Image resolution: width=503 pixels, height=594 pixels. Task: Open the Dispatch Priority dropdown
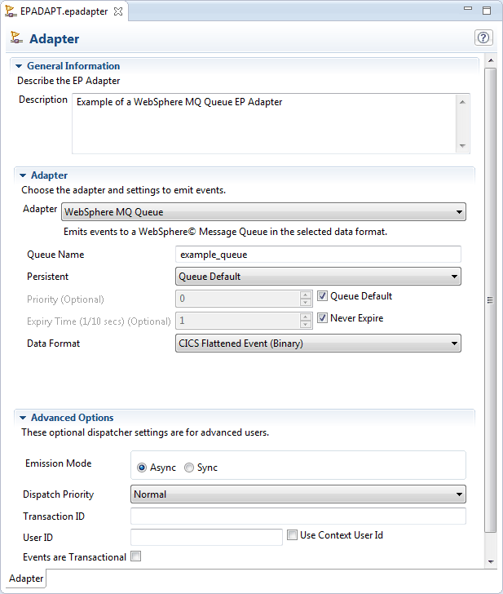tap(298, 494)
